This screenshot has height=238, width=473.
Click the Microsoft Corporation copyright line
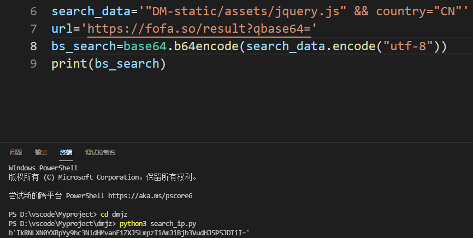[x=103, y=177]
